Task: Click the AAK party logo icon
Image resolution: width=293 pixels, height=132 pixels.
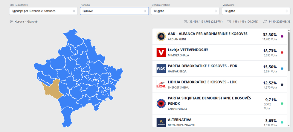Action: (x=161, y=36)
